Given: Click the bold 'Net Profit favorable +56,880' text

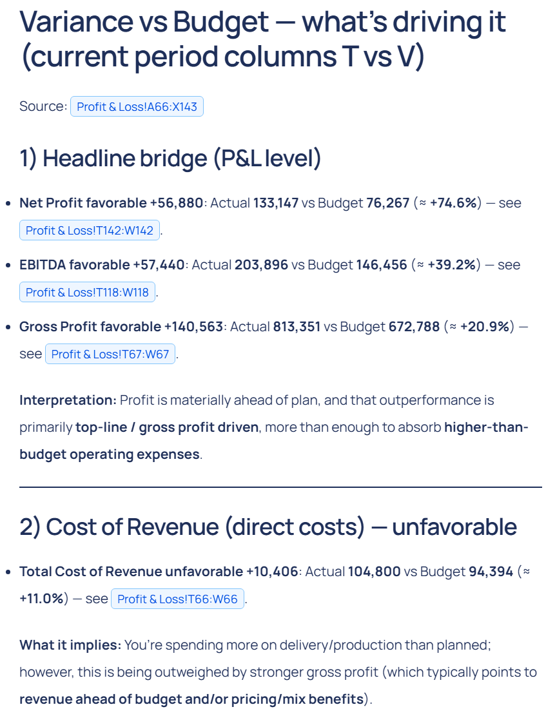Looking at the screenshot, I should click(x=112, y=203).
